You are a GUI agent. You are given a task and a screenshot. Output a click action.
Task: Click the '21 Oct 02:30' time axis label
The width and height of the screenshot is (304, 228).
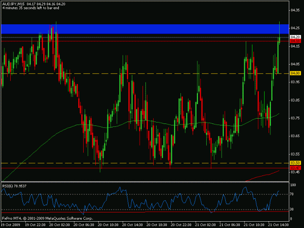tap(206, 225)
